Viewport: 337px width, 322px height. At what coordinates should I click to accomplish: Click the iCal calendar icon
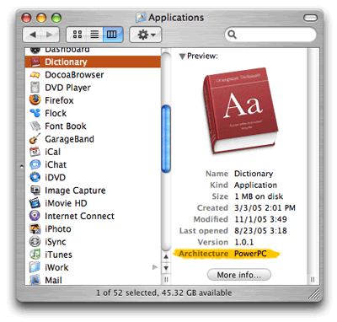[35, 152]
